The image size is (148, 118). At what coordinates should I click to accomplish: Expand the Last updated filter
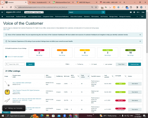click(x=107, y=64)
